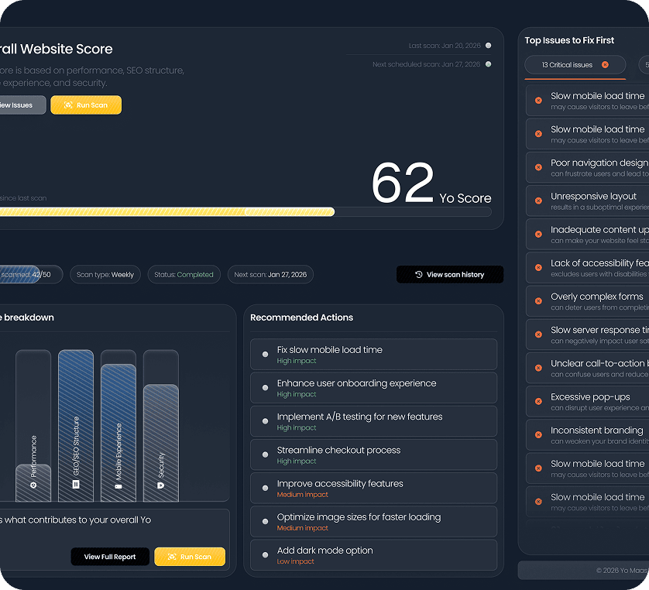Select the Enhance user onboarding experience bullet
This screenshot has width=649, height=590.
[x=266, y=388]
